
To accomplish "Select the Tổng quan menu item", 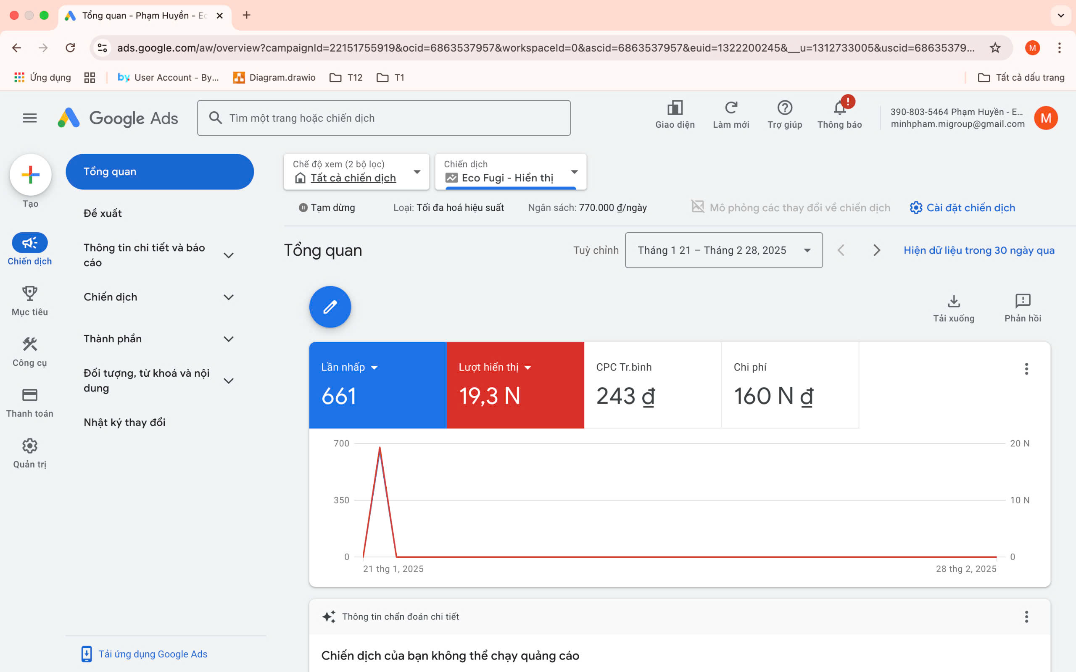I will click(x=160, y=172).
